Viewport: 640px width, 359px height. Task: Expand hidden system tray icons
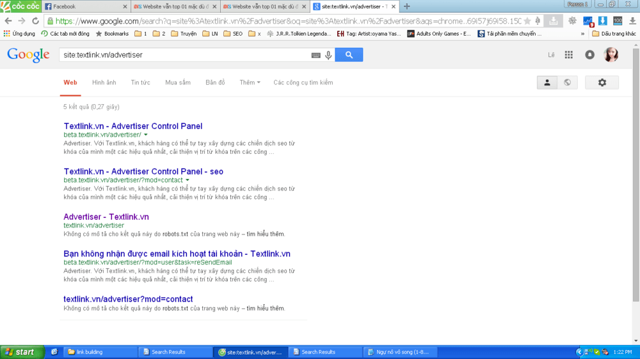[x=579, y=352]
